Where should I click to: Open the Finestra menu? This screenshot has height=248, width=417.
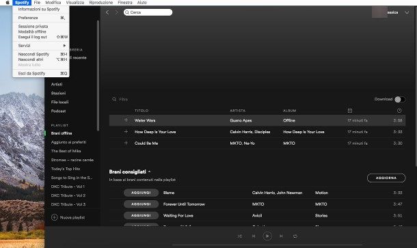pos(125,3)
